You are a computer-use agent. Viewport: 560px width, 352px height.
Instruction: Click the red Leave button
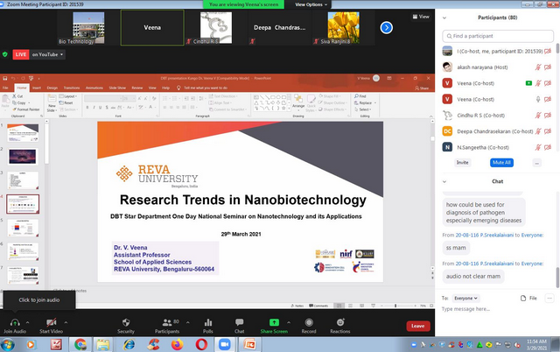tap(418, 326)
